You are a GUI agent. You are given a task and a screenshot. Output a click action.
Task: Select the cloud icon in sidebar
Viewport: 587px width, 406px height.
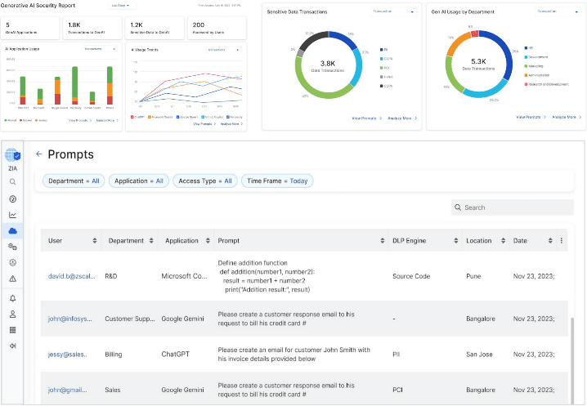[x=12, y=231]
